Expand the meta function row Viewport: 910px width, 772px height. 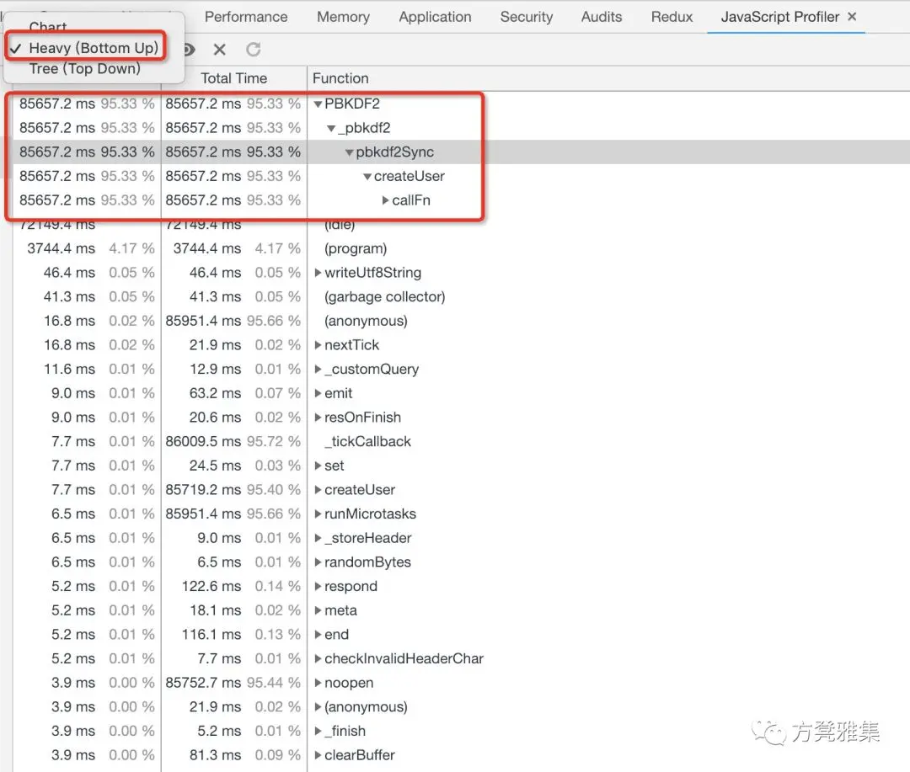point(318,610)
